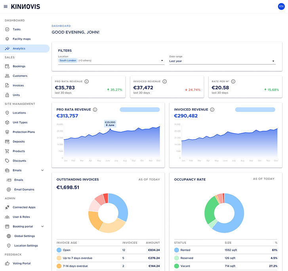This screenshot has height=271, width=288.
Task: Click the 8 June chart data point
Action: pos(110,129)
